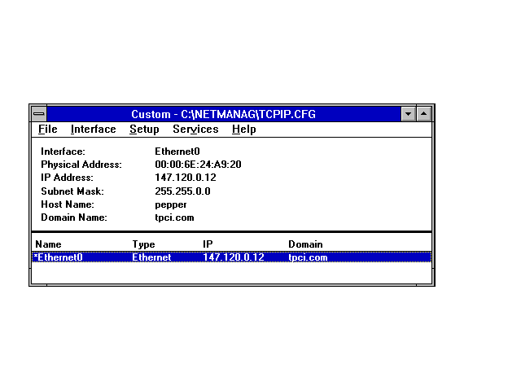Click the Ethernet type cell in highlighted row

(x=151, y=257)
